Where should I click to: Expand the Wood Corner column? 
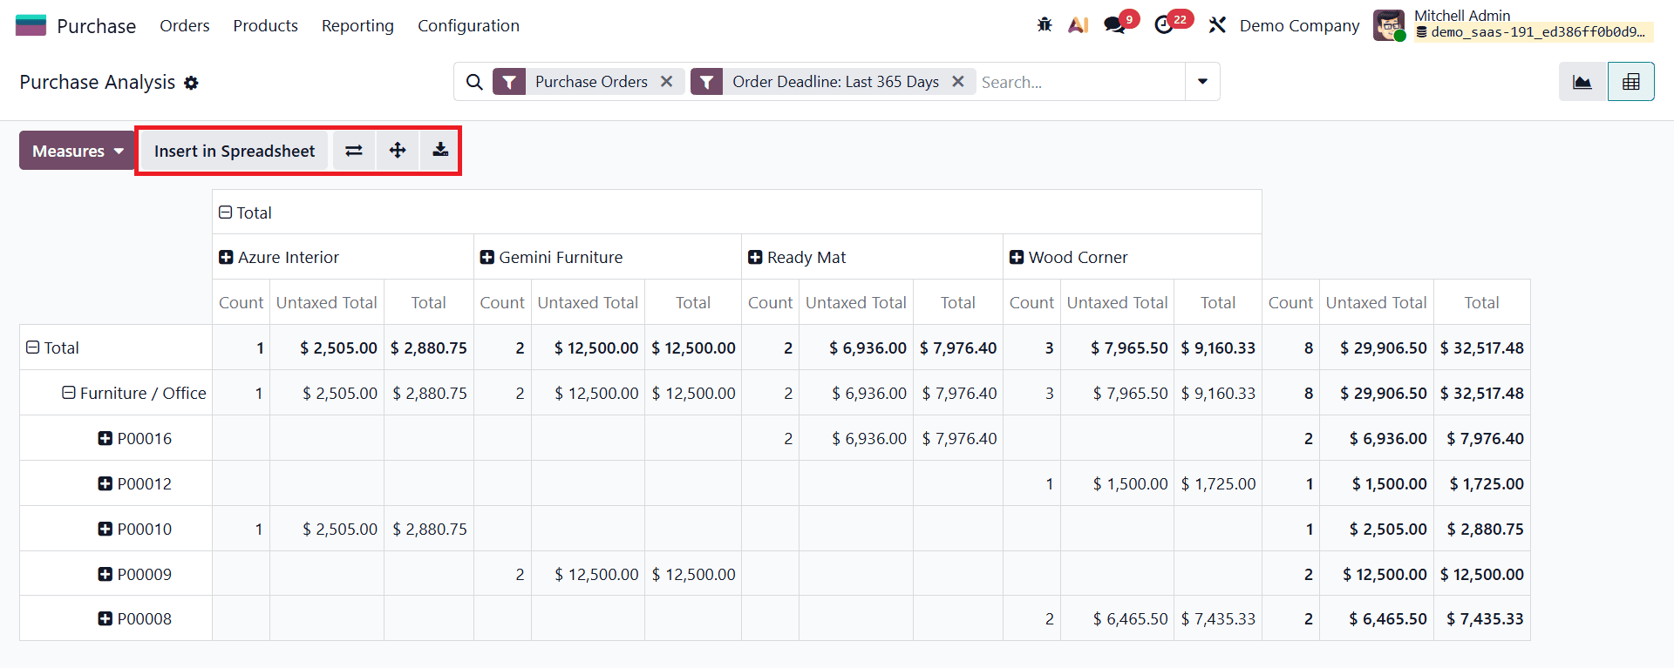[x=1017, y=258]
